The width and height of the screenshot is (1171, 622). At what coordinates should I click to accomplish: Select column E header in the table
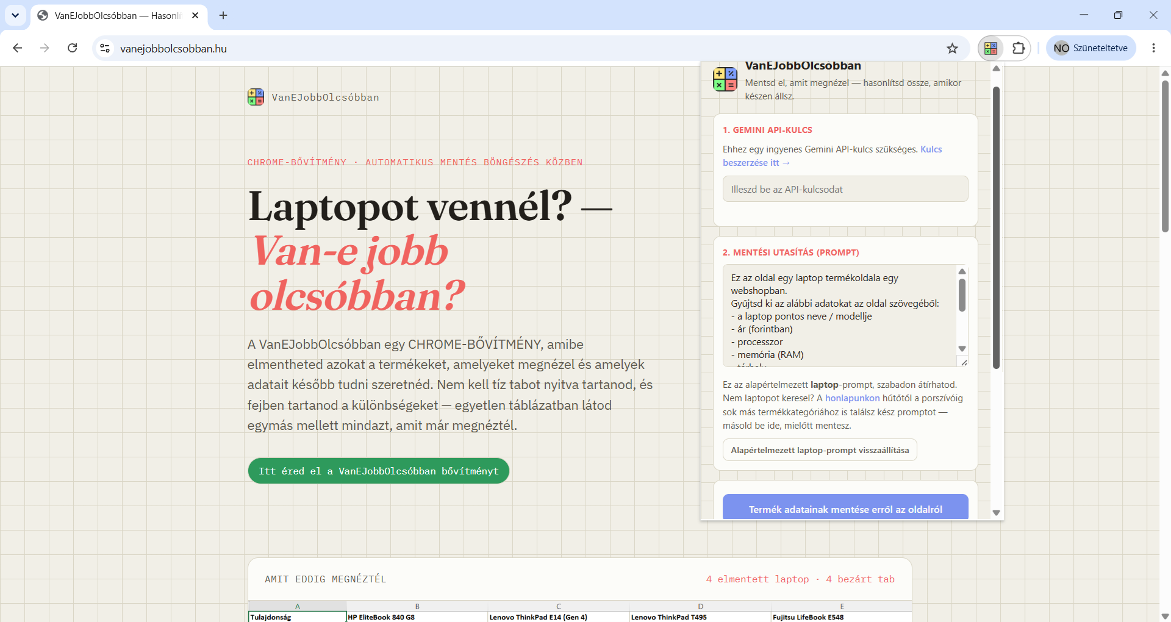[842, 606]
